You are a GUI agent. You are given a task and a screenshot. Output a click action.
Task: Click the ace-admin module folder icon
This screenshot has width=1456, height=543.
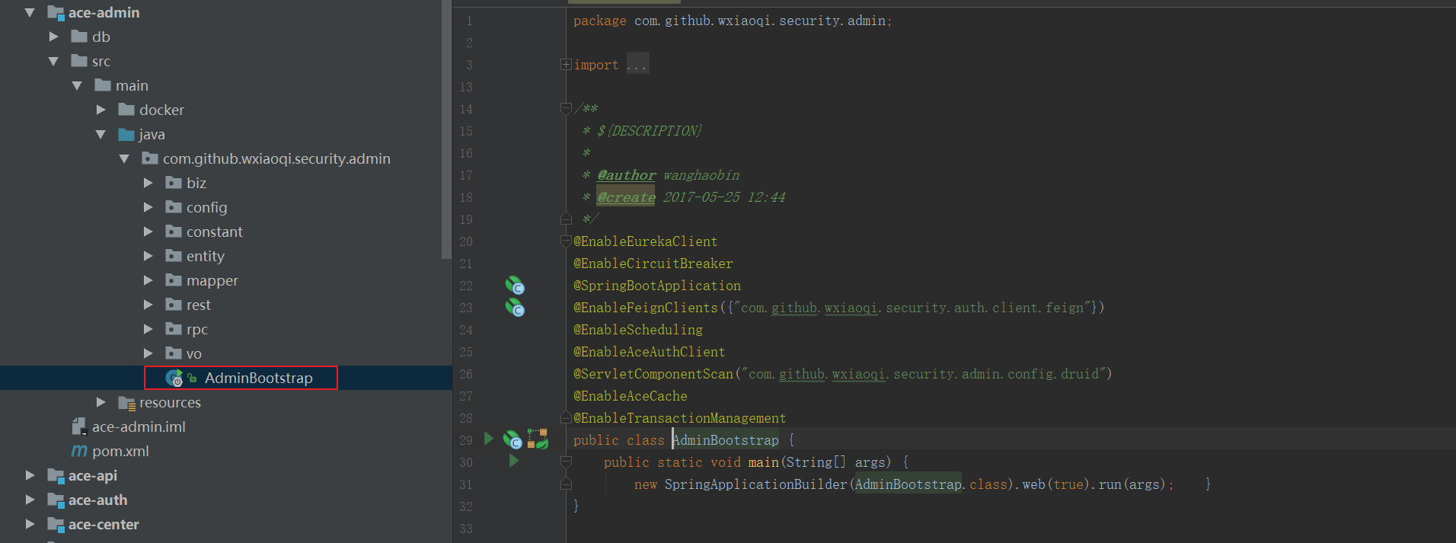[x=56, y=12]
